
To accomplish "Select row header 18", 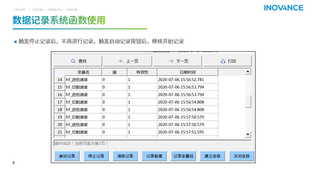I will point(60,109).
